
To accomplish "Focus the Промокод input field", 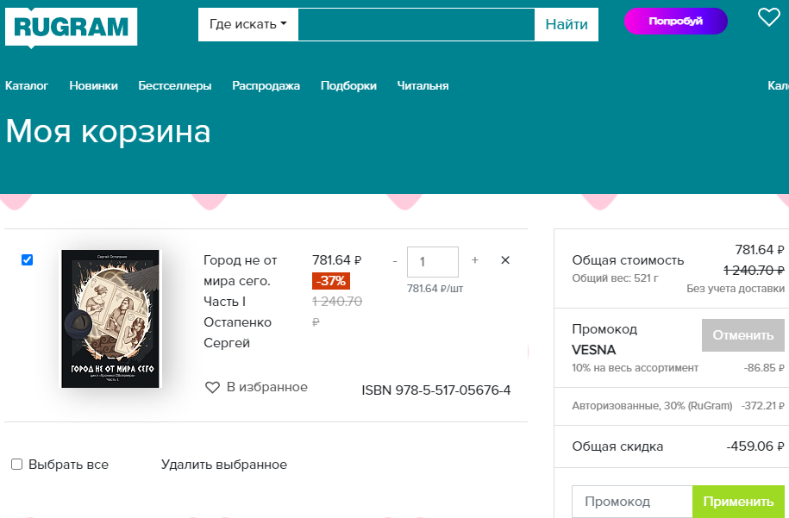I will [x=633, y=502].
